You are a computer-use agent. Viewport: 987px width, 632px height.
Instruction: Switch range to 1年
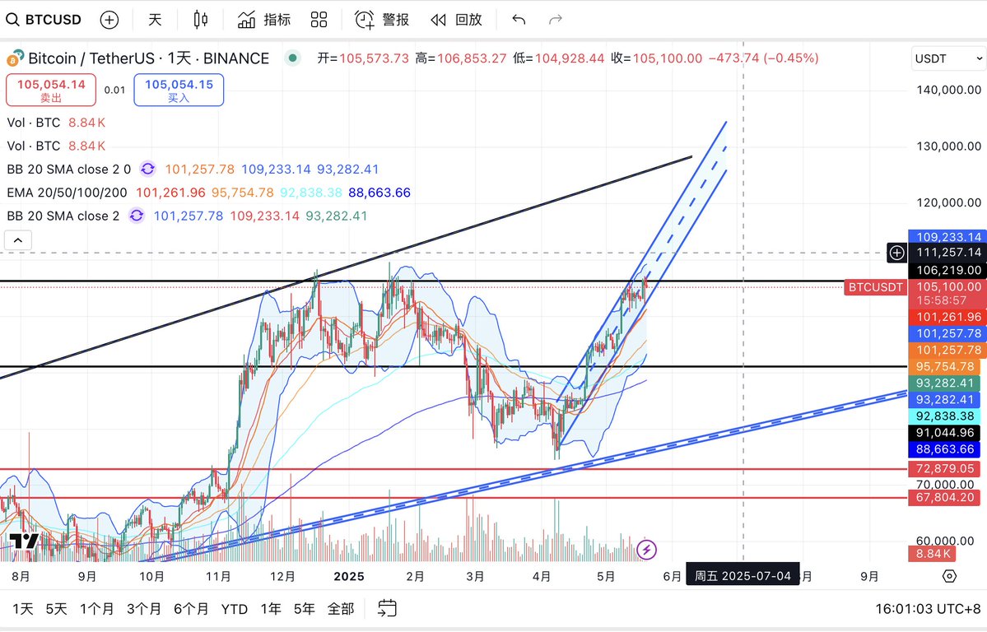point(271,609)
